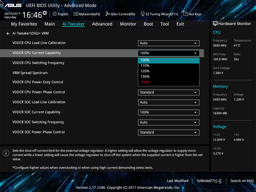
Task: Open the Boot tab
Action: (x=148, y=24)
